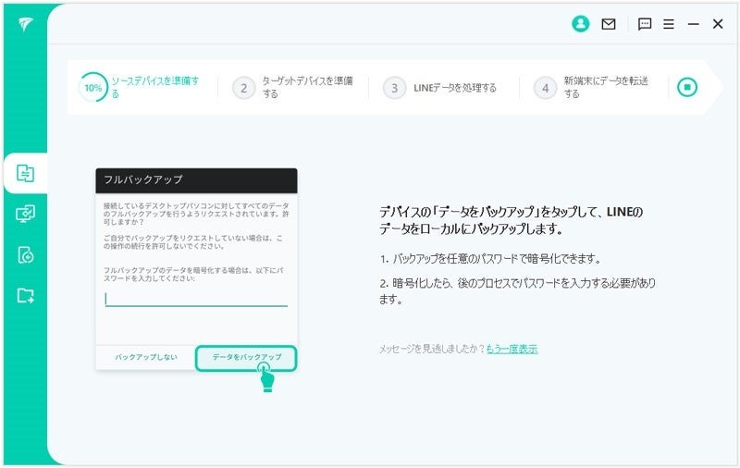
Task: Select the restore backup file sidebar icon
Action: click(x=26, y=254)
